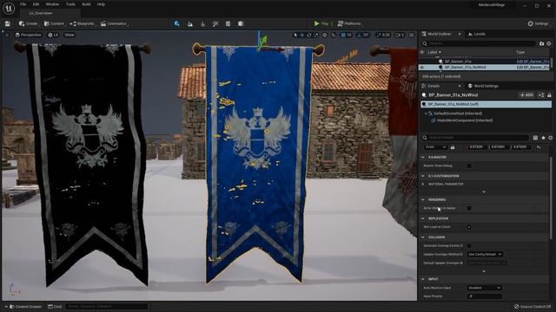
Task: Adjust camera speed setting in viewport
Action: tap(400, 35)
